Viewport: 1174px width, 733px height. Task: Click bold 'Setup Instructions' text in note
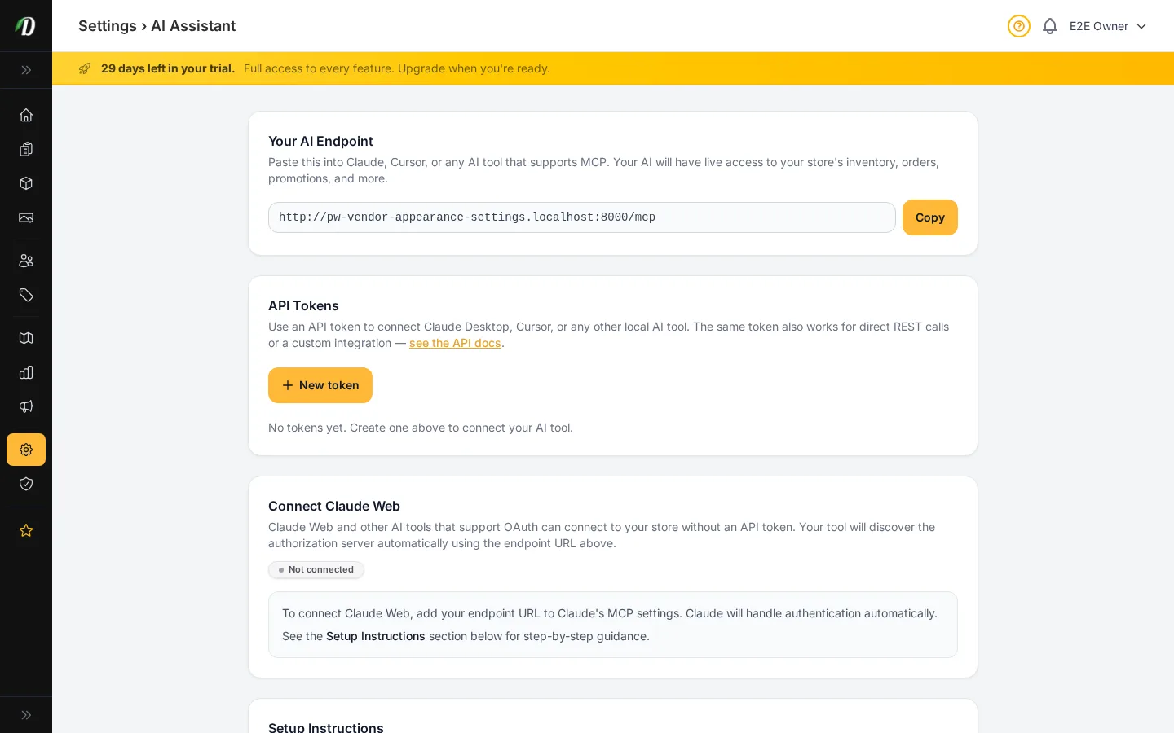pyautogui.click(x=376, y=636)
